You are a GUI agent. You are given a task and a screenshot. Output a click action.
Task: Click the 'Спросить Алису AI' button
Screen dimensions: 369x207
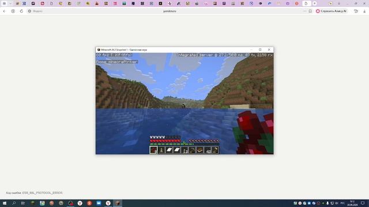point(331,11)
